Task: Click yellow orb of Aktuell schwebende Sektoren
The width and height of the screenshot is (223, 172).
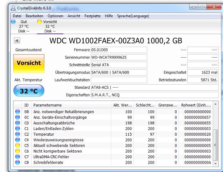Action: (x=18, y=145)
